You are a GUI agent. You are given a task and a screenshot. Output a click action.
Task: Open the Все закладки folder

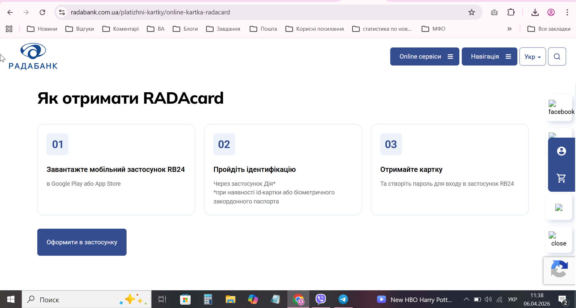tap(549, 29)
